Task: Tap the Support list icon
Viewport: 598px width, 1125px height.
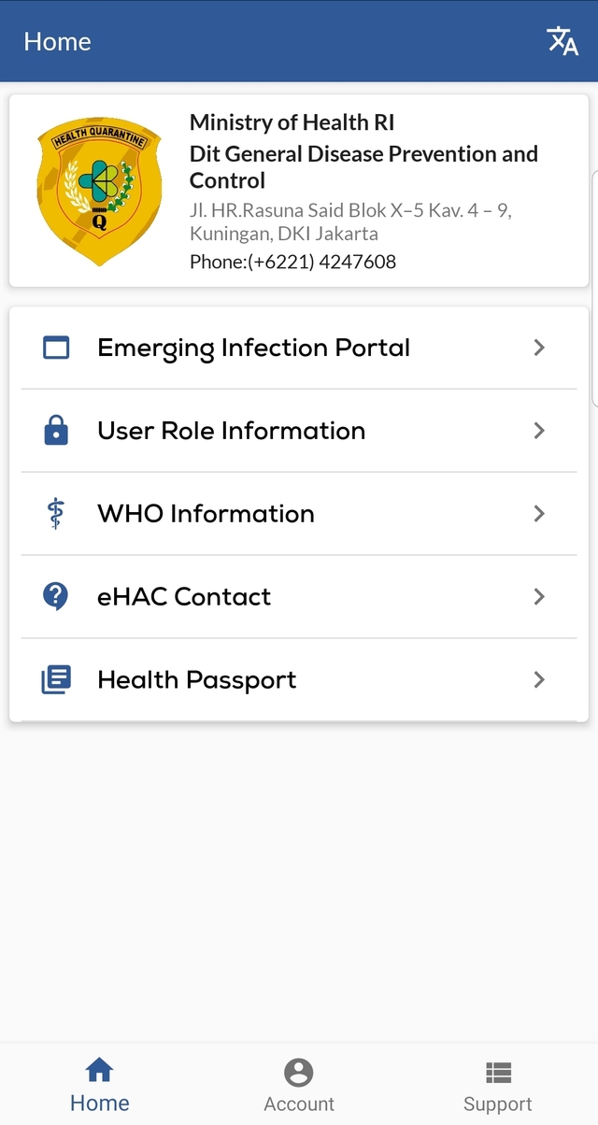Action: 498,1073
